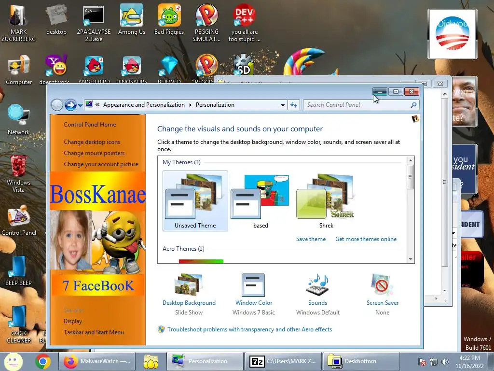Click the Obama logo desktop gadget
Screen dimensions: 494x371
click(452, 34)
